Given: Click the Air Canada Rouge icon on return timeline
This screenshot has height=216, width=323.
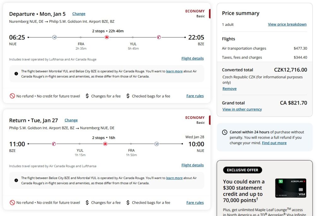Looking at the screenshot, I should (x=54, y=144).
